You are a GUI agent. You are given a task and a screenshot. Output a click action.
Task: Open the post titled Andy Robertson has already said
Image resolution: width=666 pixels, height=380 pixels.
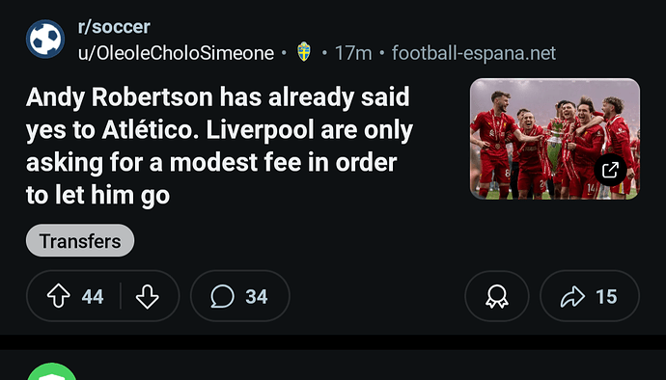point(220,146)
